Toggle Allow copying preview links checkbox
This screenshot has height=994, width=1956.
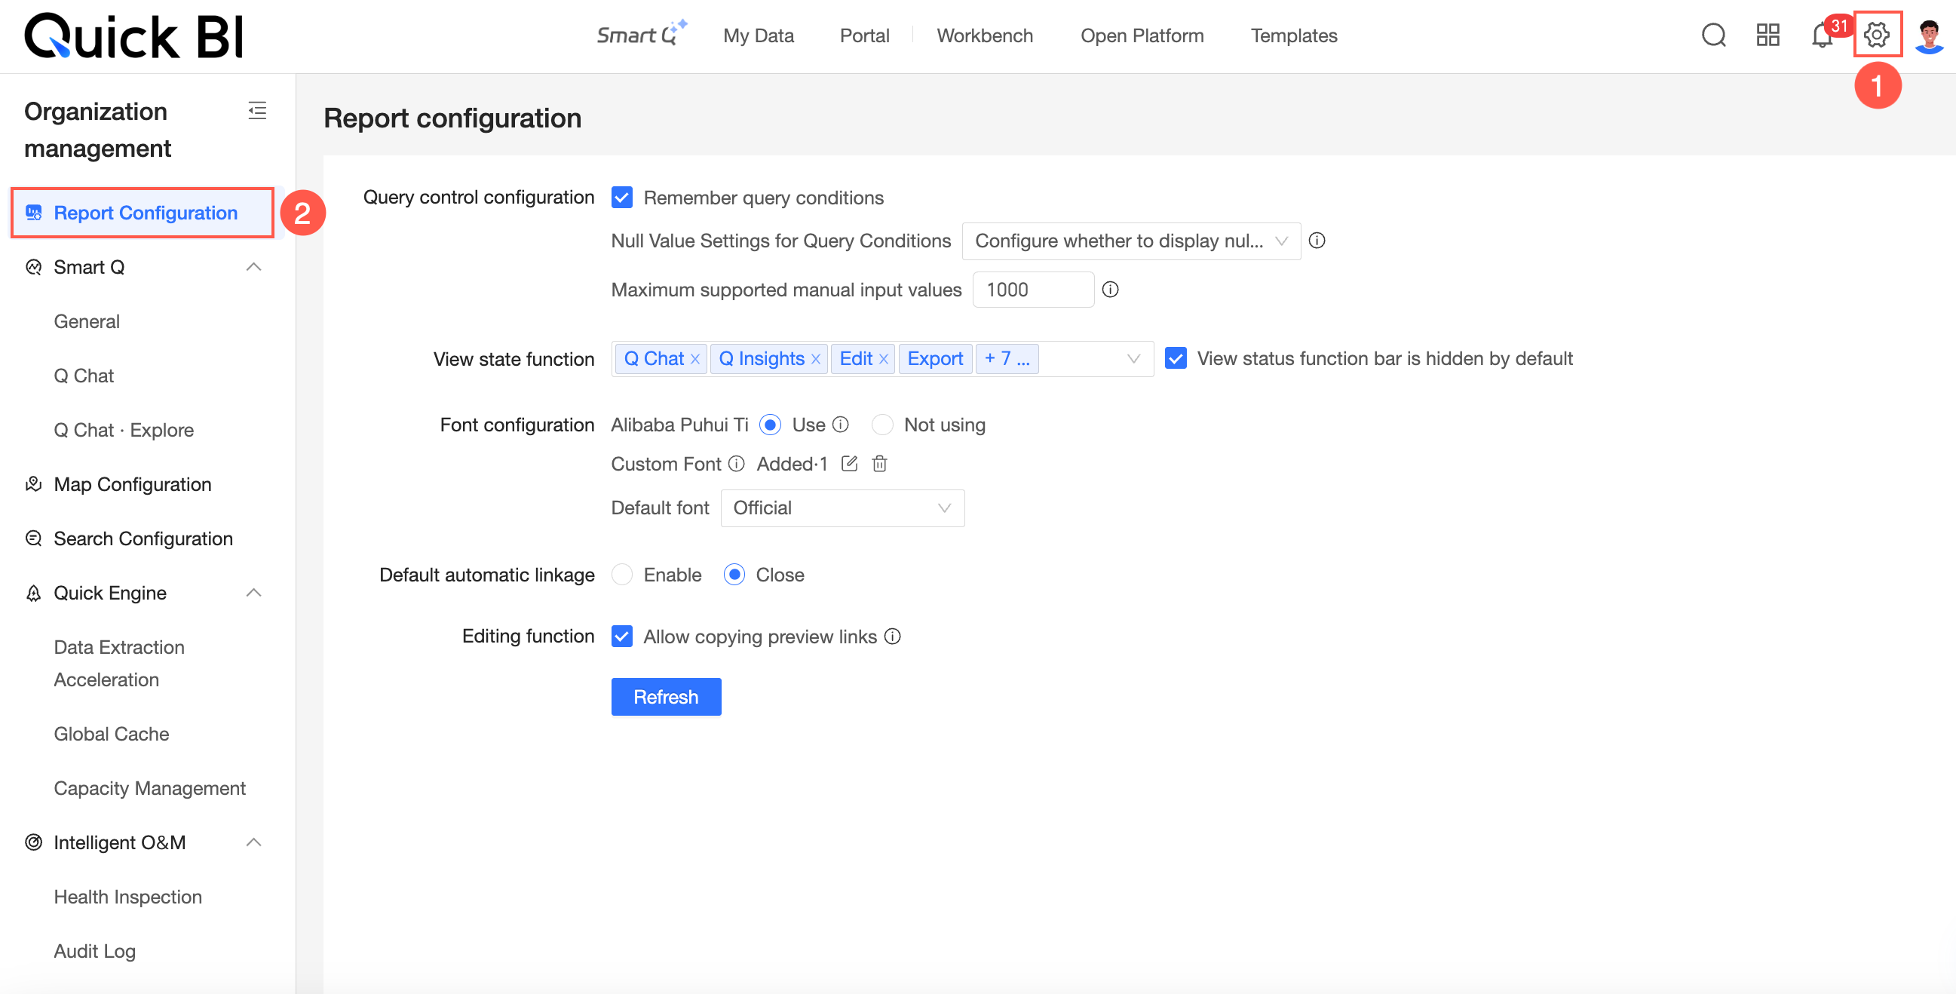622,637
